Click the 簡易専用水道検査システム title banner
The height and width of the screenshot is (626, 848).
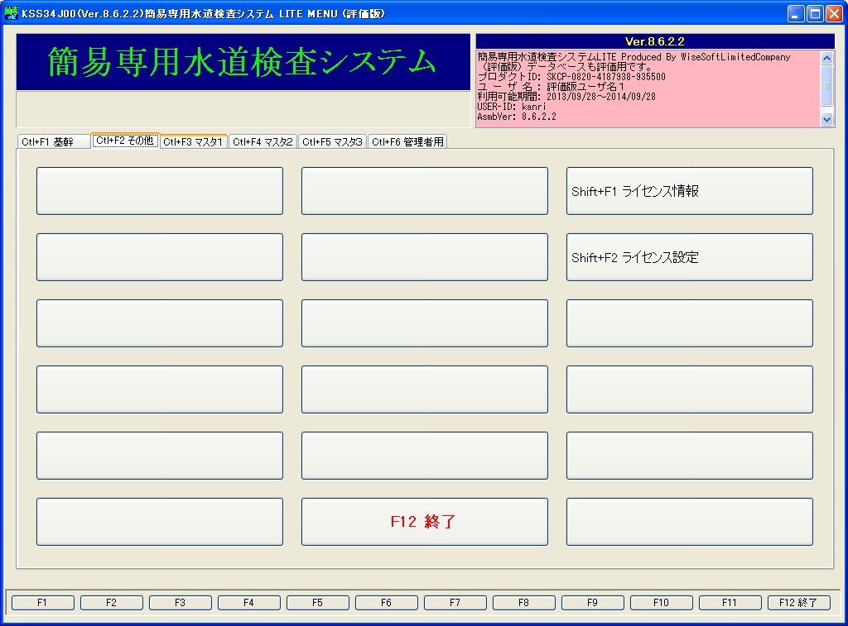[x=243, y=61]
